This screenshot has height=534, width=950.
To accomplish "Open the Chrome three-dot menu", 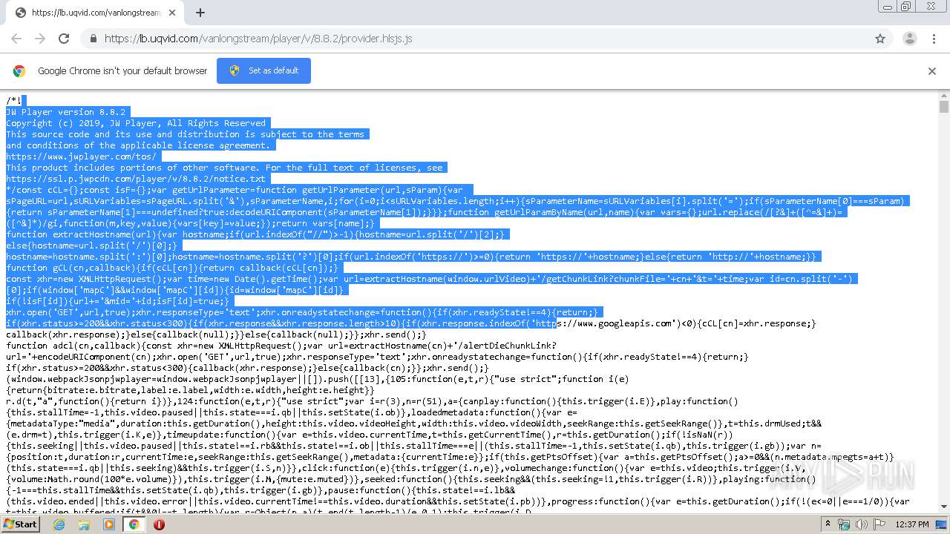I will point(934,39).
